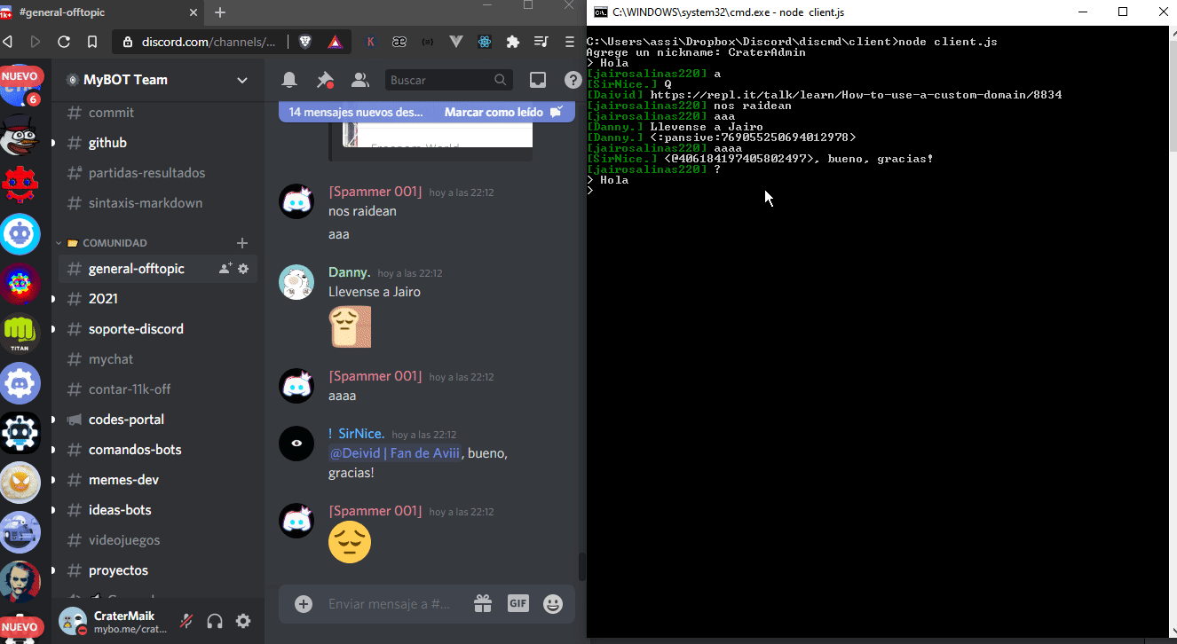Open the colorful swirl avatar server
Viewport: 1177px width, 644px height.
[x=20, y=284]
